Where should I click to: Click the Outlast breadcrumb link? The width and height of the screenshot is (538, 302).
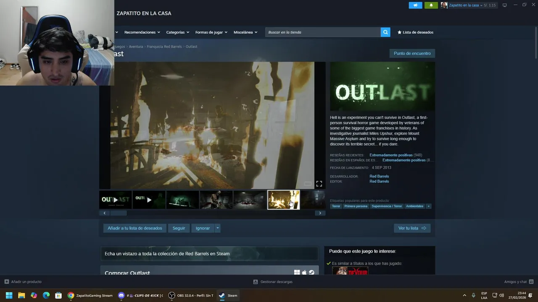pyautogui.click(x=191, y=47)
